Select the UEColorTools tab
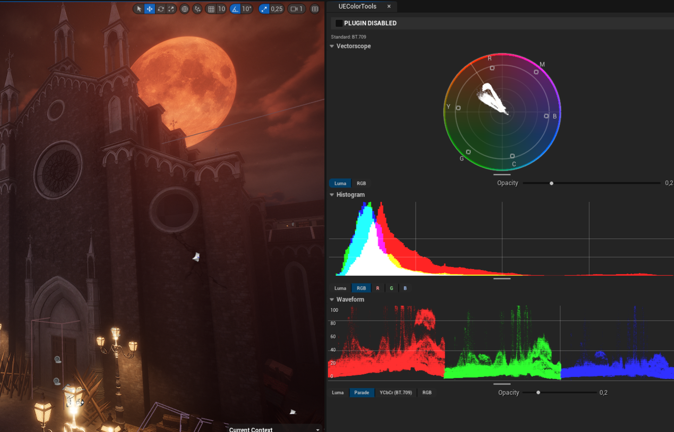Viewport: 674px width, 432px height. point(357,6)
